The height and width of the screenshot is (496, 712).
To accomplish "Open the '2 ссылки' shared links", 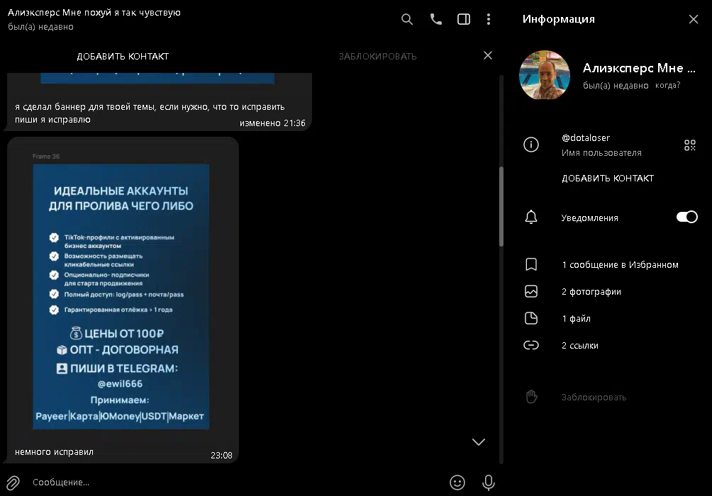I will [x=580, y=345].
